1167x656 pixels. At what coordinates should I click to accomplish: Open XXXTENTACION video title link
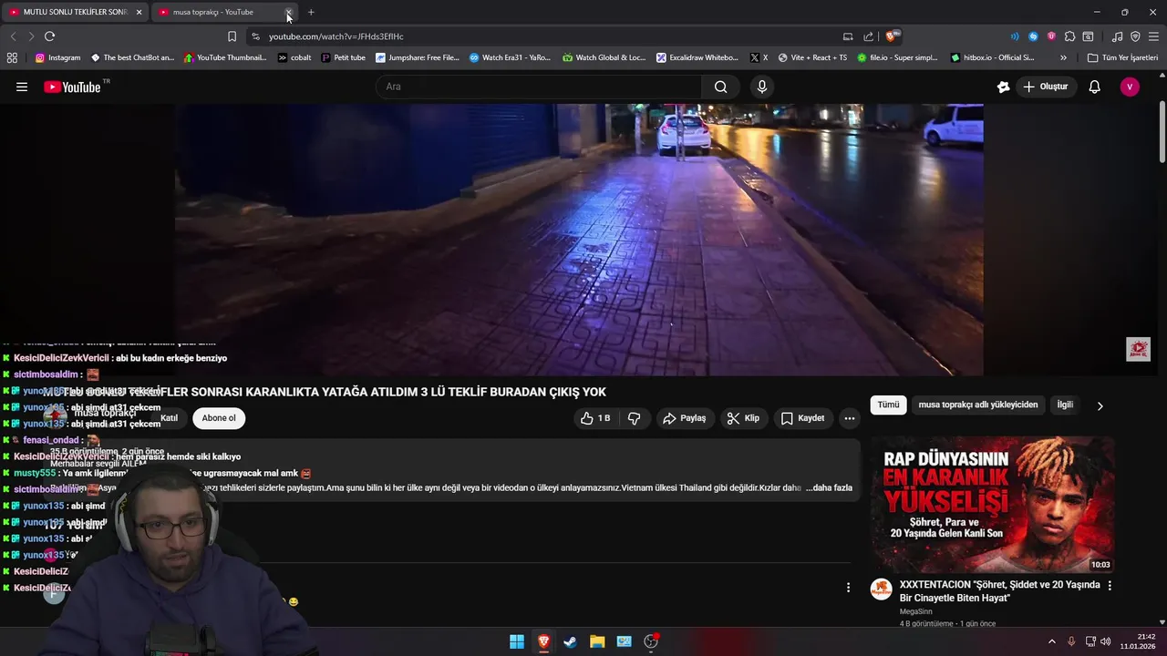pos(999,590)
